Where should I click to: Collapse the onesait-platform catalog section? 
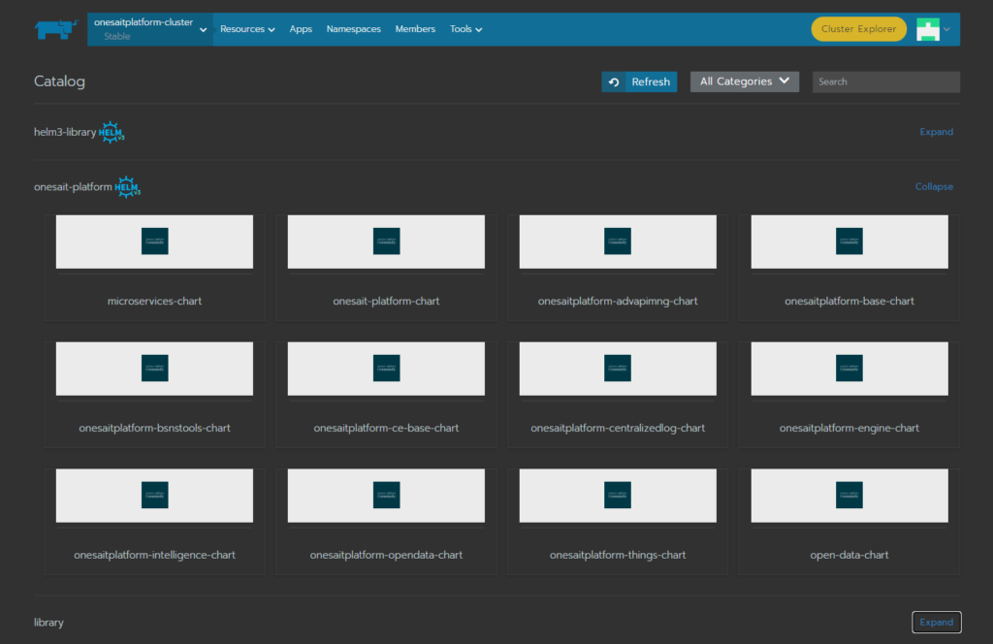pyautogui.click(x=934, y=187)
